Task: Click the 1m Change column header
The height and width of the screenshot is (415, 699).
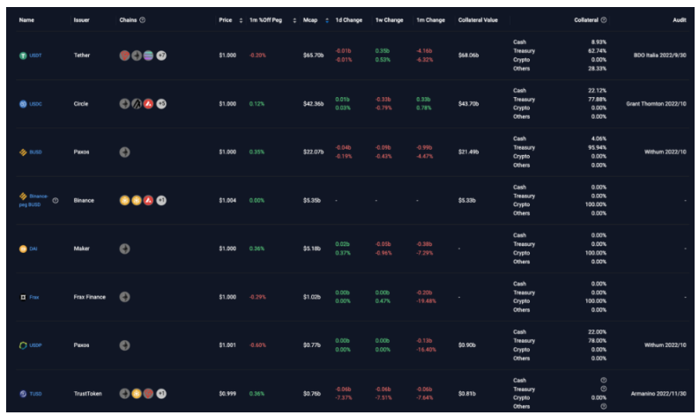Action: [431, 20]
